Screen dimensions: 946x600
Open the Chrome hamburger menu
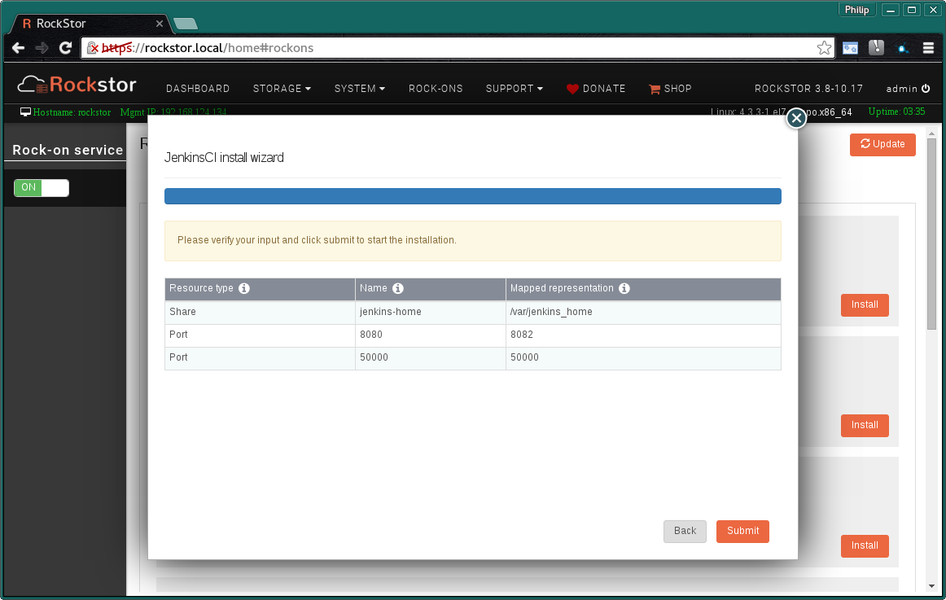[x=928, y=48]
